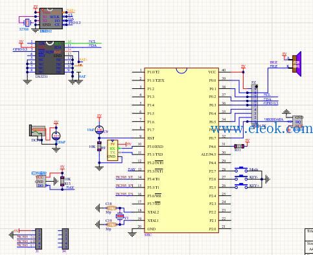Click the "STC" designator below the microcontroller
The image size is (313, 255).
coord(148,235)
